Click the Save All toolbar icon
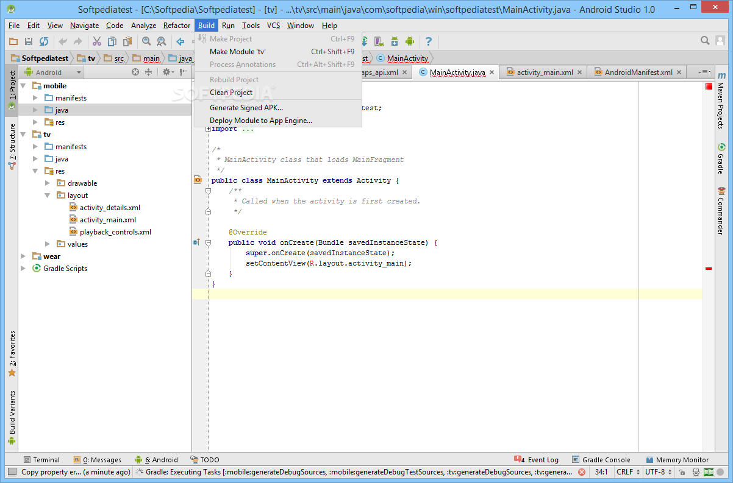 click(x=29, y=41)
